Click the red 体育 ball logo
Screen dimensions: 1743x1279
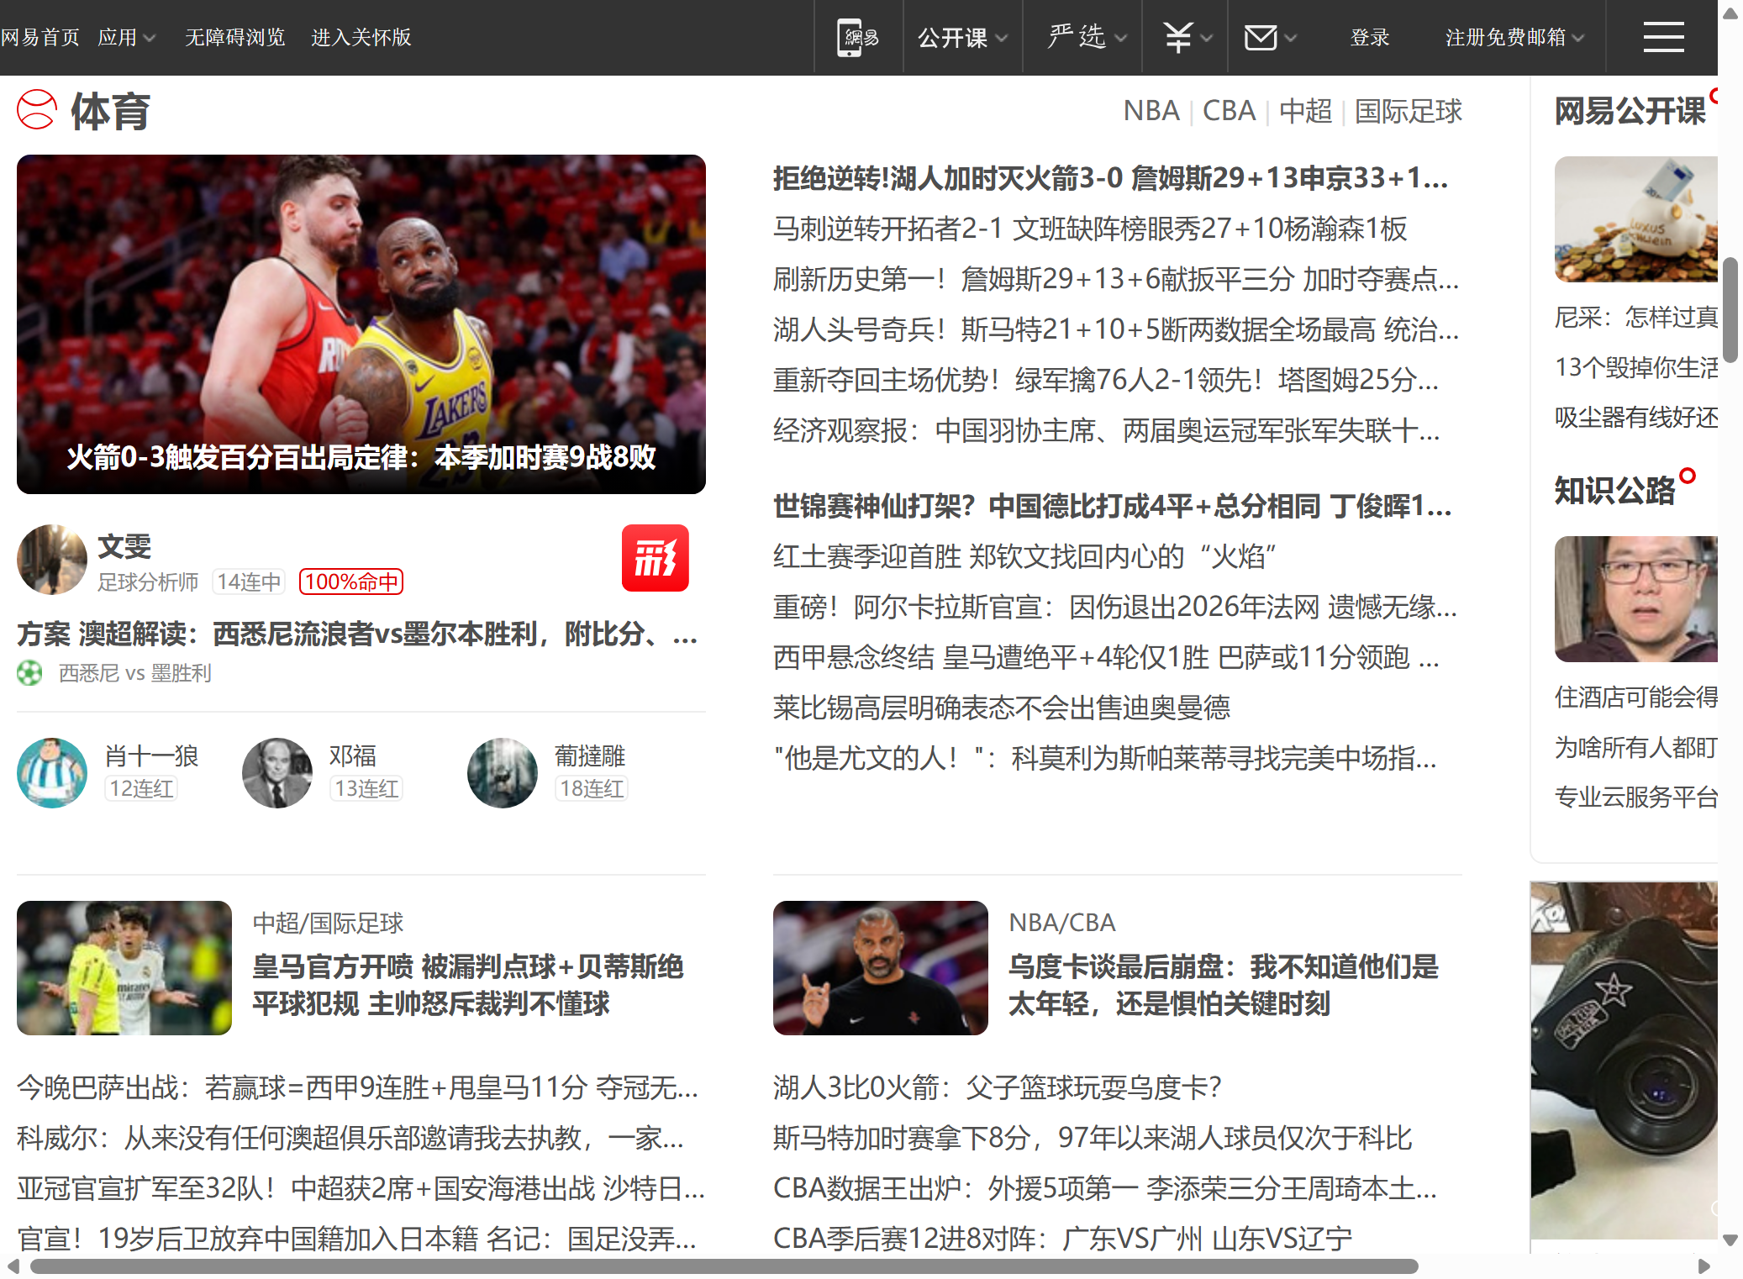[x=37, y=110]
